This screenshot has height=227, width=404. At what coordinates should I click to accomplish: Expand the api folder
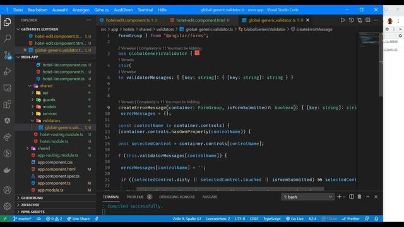tap(32, 93)
